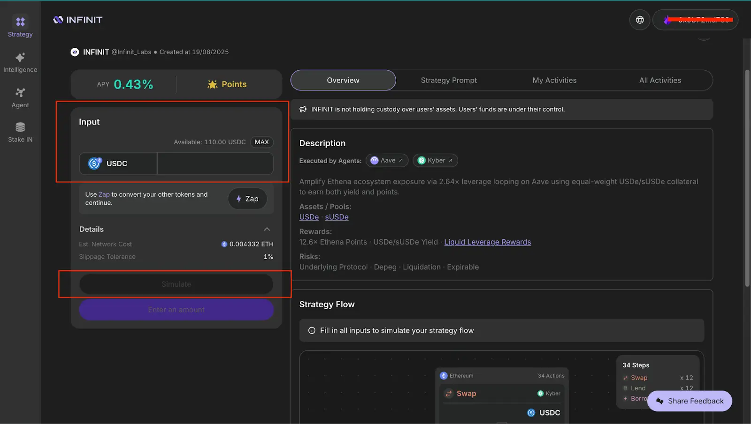This screenshot has height=424, width=751.
Task: Click the USDC icon in Swap card
Action: pyautogui.click(x=531, y=413)
